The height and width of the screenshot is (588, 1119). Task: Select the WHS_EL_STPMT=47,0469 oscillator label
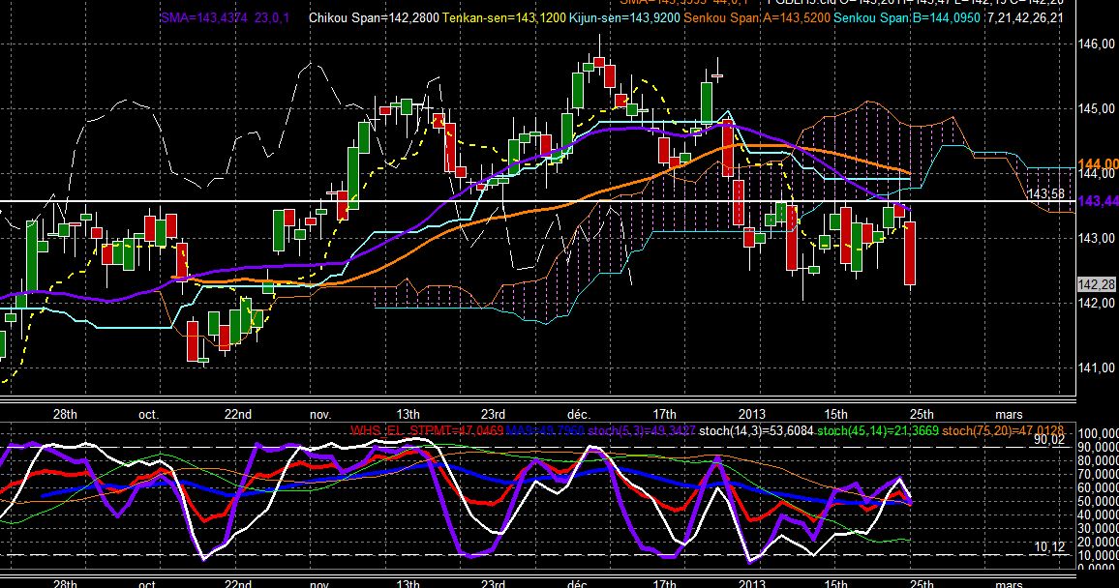(427, 431)
